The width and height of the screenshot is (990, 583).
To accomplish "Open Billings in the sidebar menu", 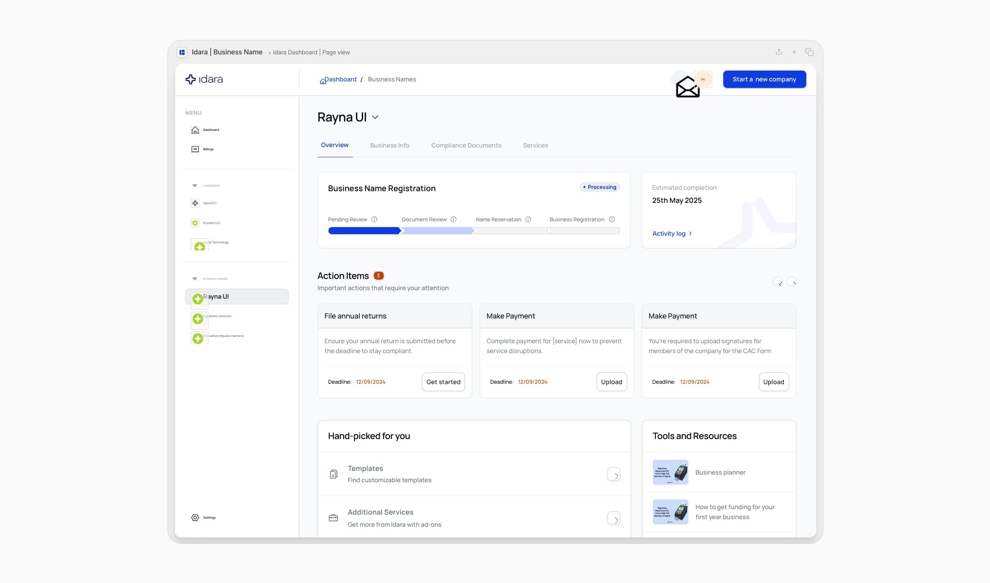I will pyautogui.click(x=202, y=149).
